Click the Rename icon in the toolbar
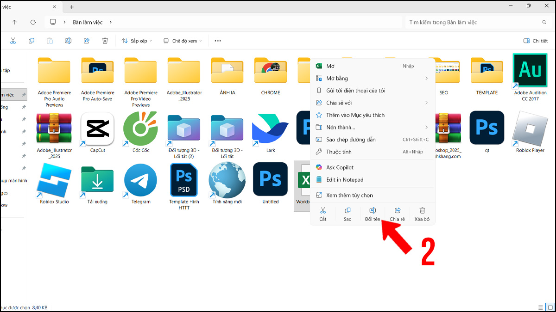Viewport: 556px width, 312px height. (x=68, y=41)
